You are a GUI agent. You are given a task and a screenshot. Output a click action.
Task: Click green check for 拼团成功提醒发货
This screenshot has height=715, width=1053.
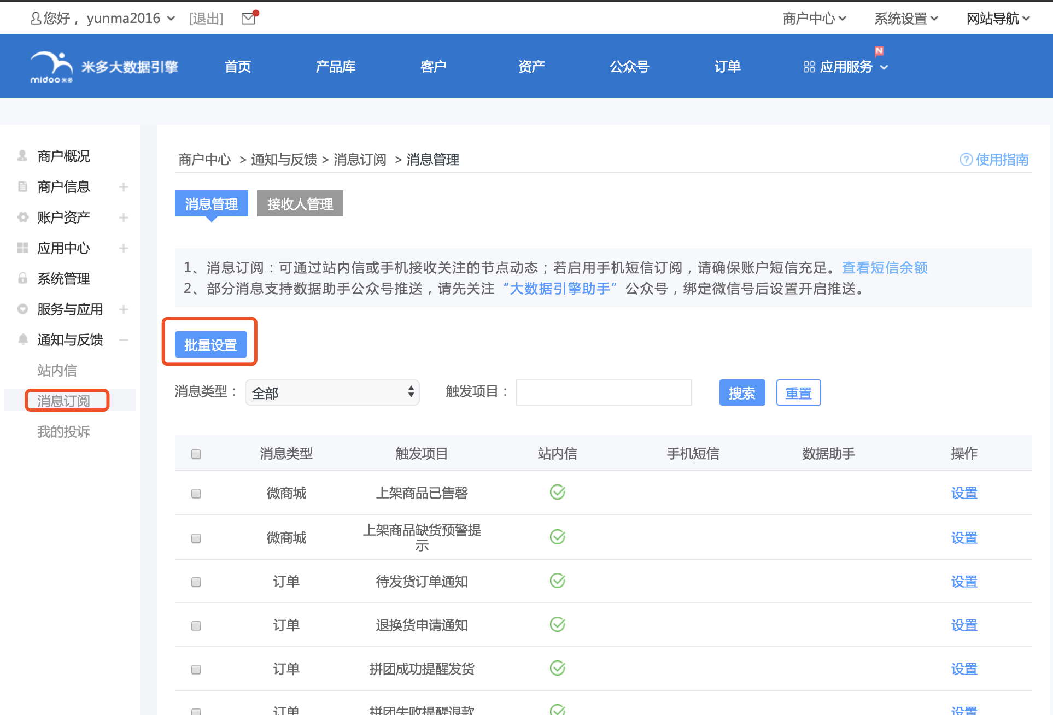(x=557, y=668)
